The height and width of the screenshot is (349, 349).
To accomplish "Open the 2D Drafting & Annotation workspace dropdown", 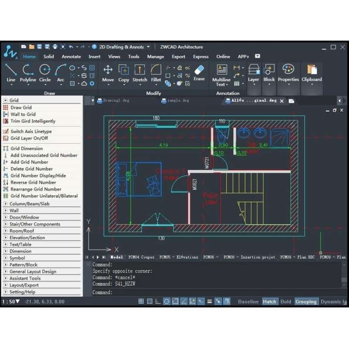I will point(148,46).
